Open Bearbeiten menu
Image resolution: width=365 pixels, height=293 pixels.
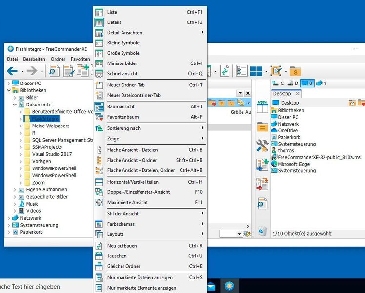point(34,59)
